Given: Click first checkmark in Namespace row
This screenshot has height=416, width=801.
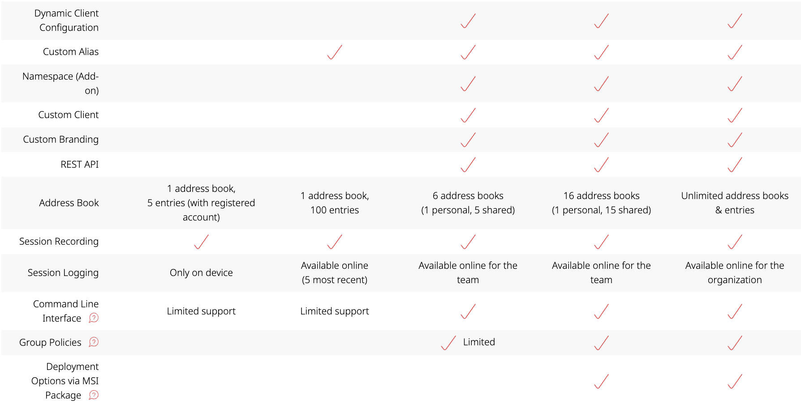Looking at the screenshot, I should [x=468, y=84].
